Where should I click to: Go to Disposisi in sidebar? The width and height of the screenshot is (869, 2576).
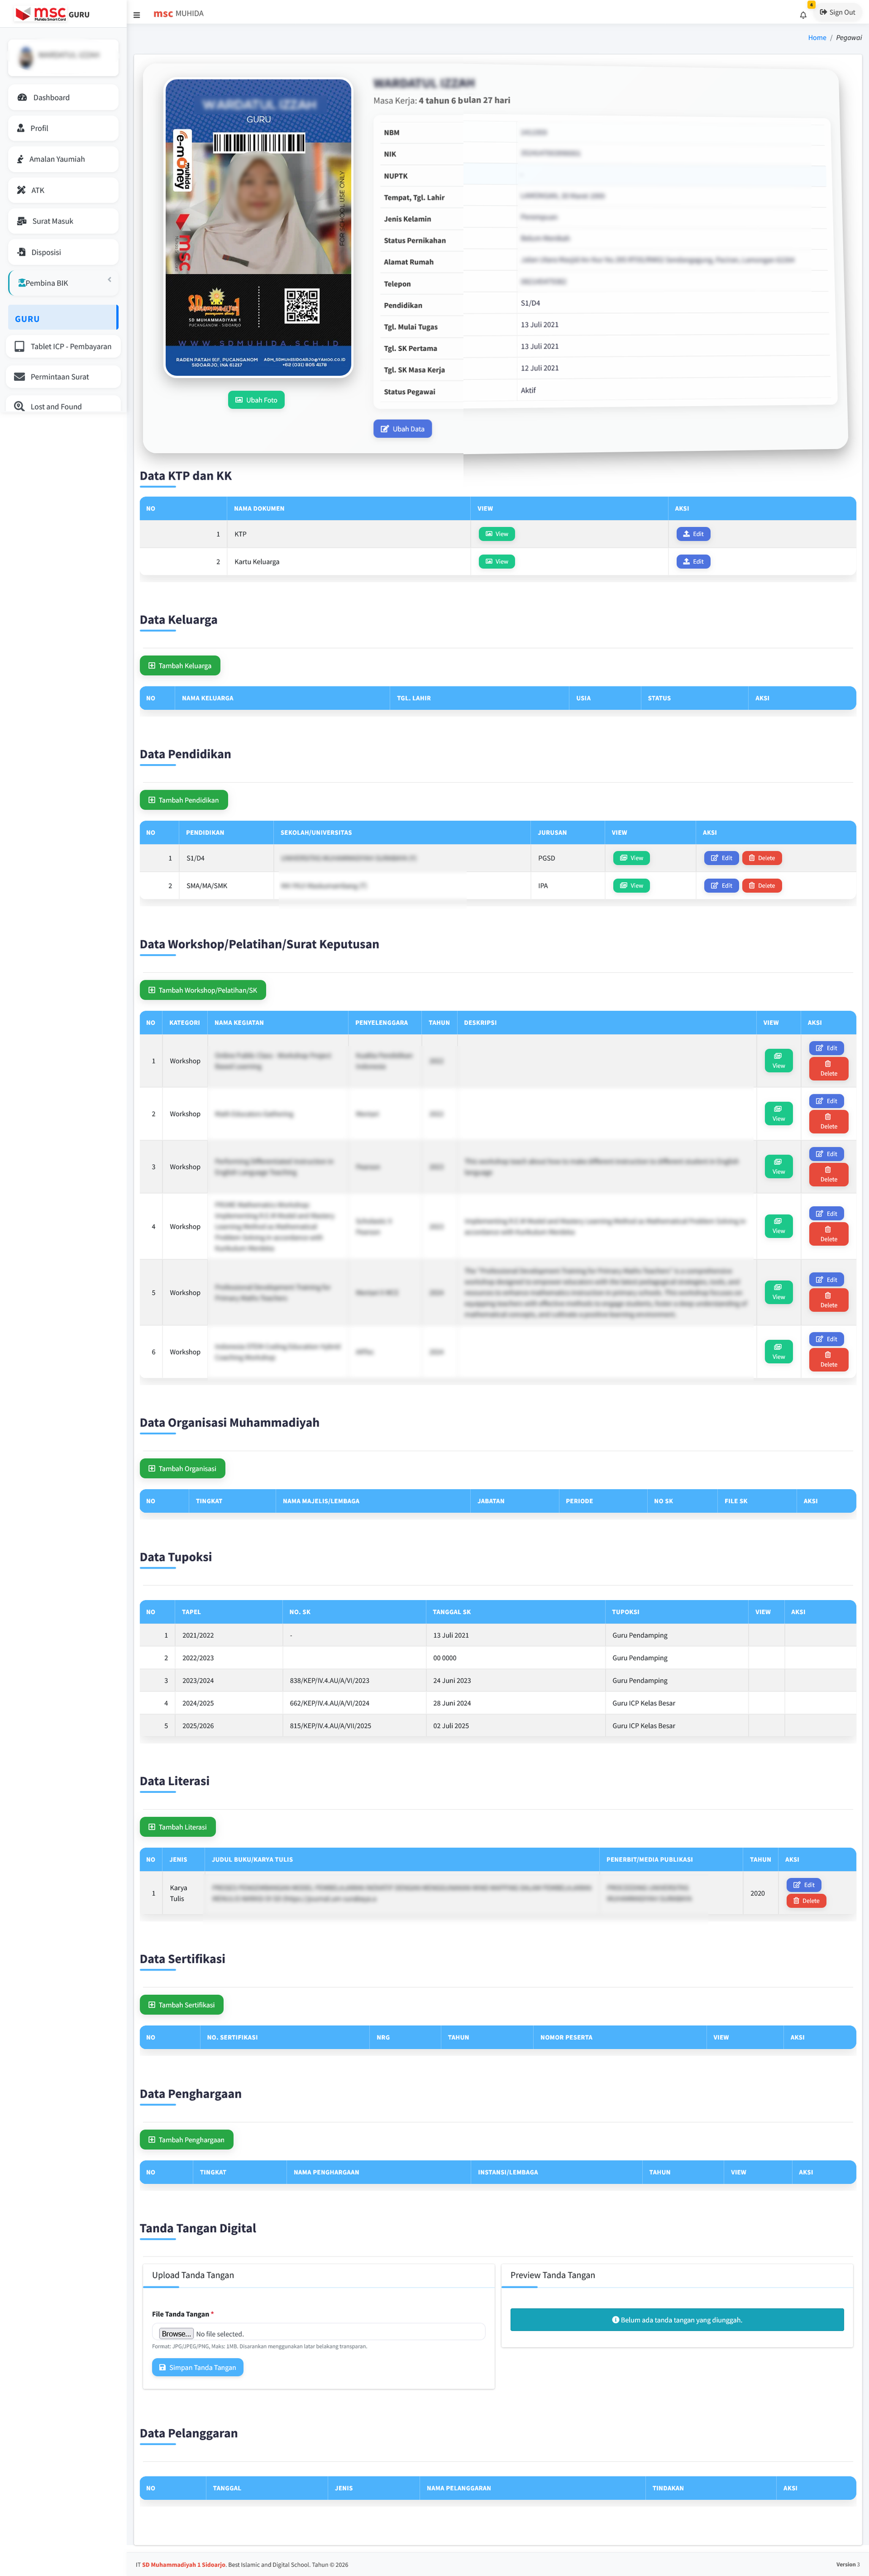[x=45, y=252]
